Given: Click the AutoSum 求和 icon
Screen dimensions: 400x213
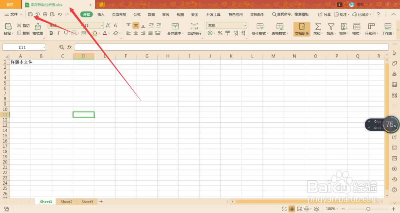Looking at the screenshot, I should click(x=318, y=26).
